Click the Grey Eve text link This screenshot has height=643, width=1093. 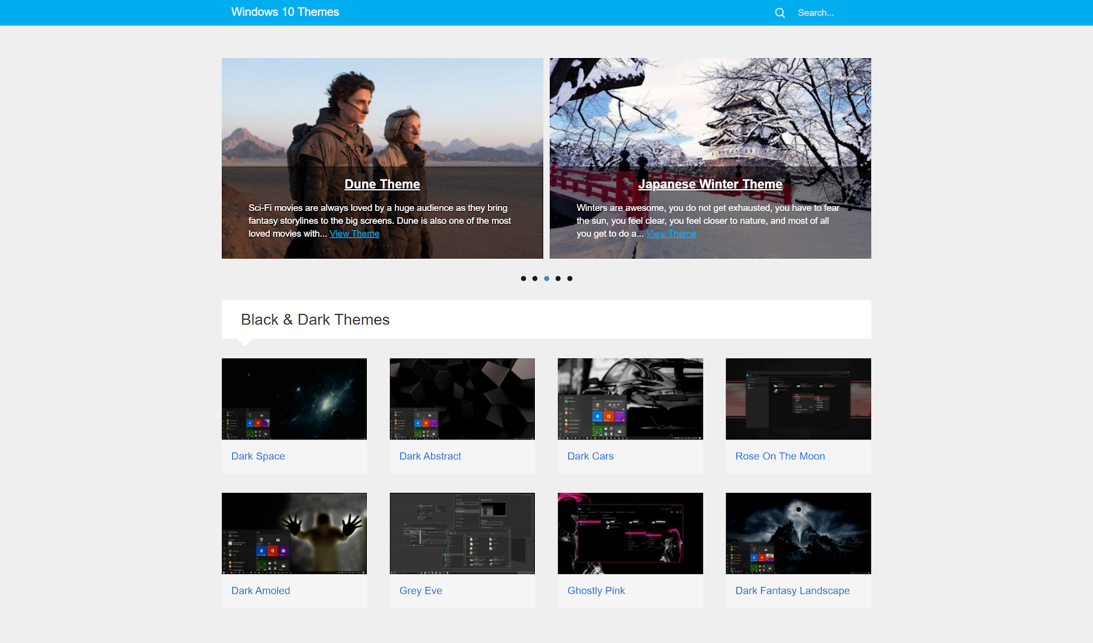421,590
